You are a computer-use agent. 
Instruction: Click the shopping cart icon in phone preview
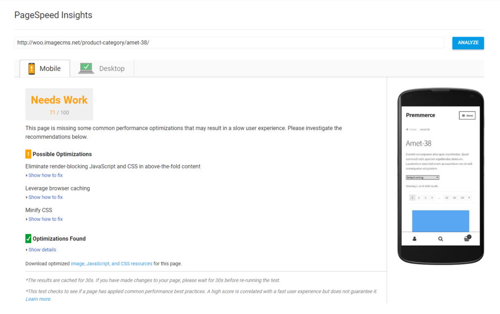click(x=467, y=238)
